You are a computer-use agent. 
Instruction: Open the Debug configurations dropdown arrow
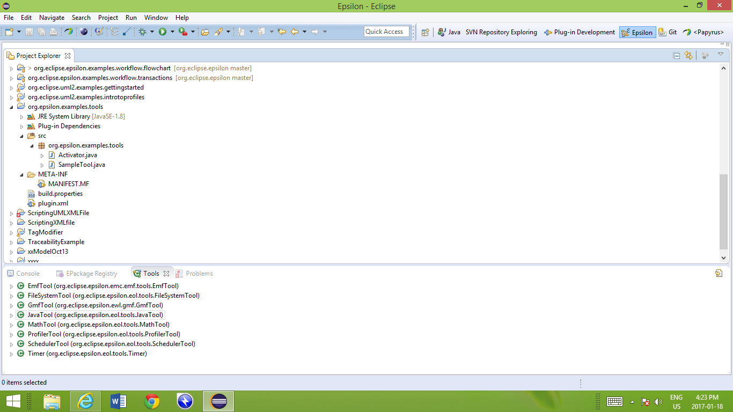click(152, 32)
